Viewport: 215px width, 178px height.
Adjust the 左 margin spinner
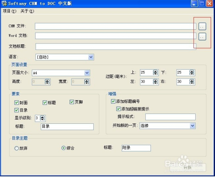point(155,82)
